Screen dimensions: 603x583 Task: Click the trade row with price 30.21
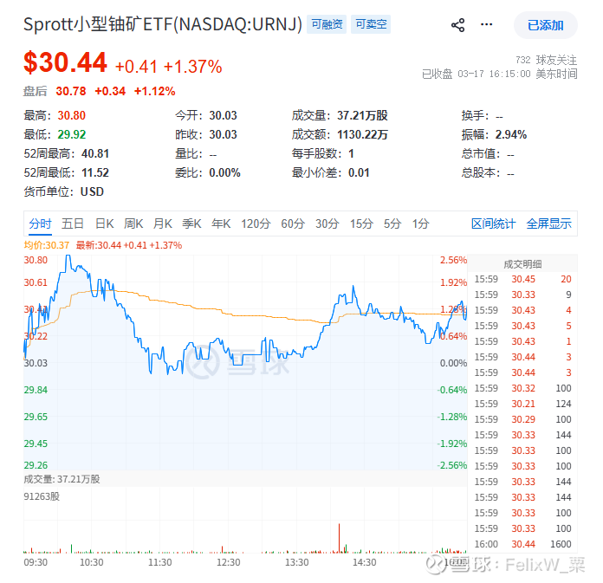(522, 404)
